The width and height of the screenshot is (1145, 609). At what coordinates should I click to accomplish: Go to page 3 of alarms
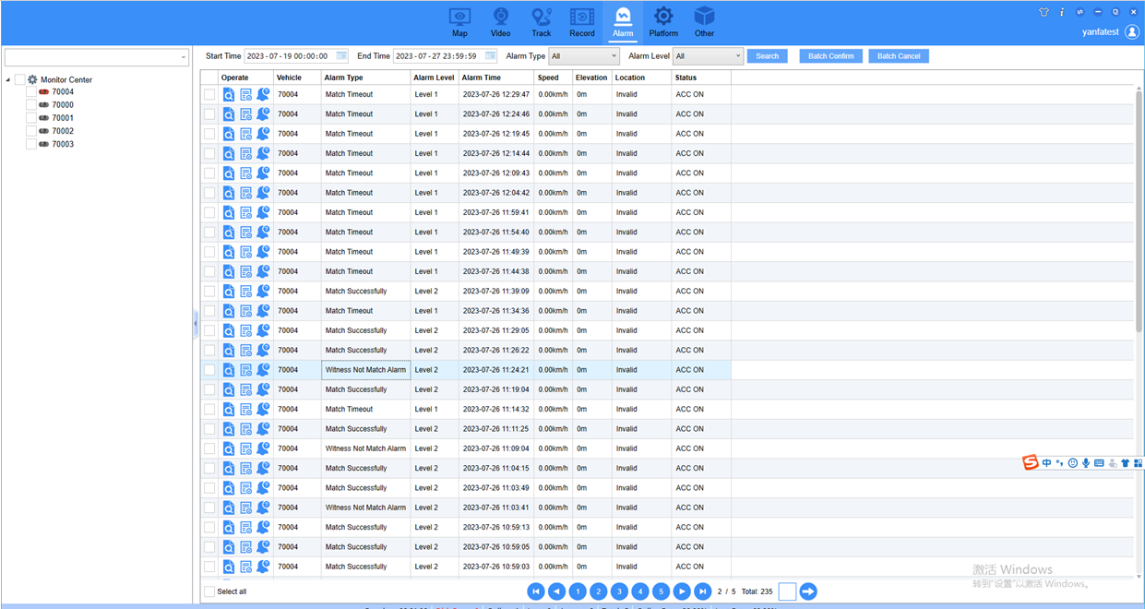(x=619, y=591)
